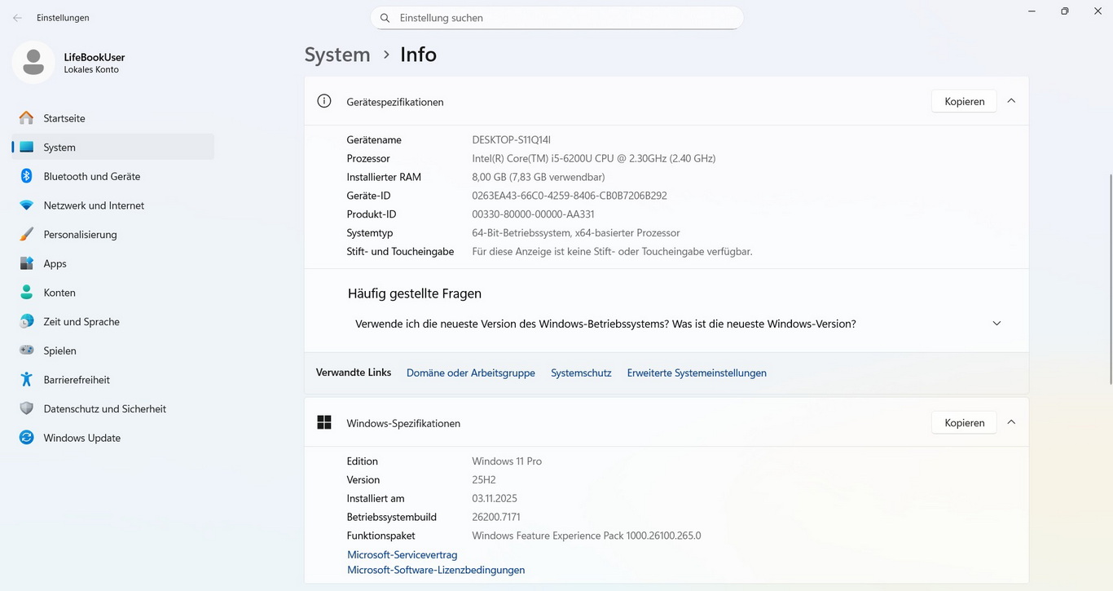Click the Spielen gamepad icon

click(x=27, y=351)
